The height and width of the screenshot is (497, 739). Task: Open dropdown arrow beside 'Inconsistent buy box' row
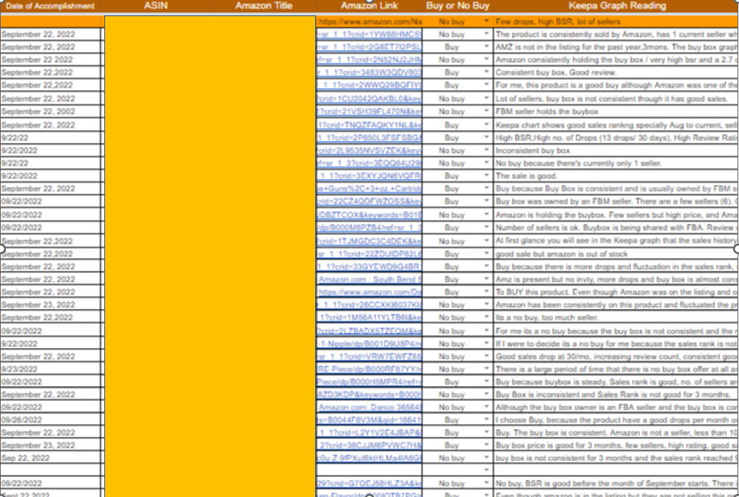coord(486,150)
